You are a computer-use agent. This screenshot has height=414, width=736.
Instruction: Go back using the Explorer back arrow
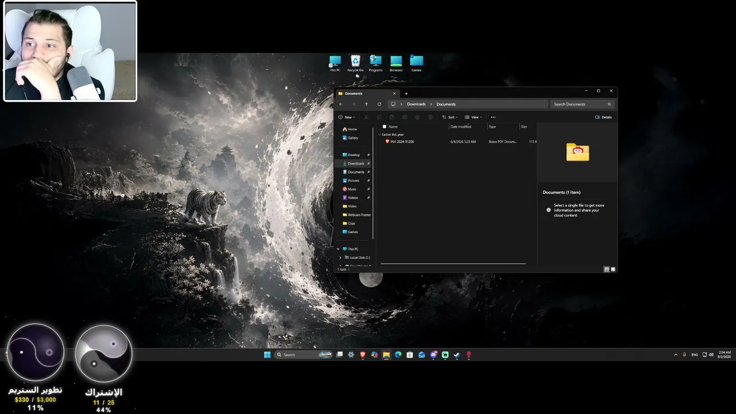click(341, 104)
